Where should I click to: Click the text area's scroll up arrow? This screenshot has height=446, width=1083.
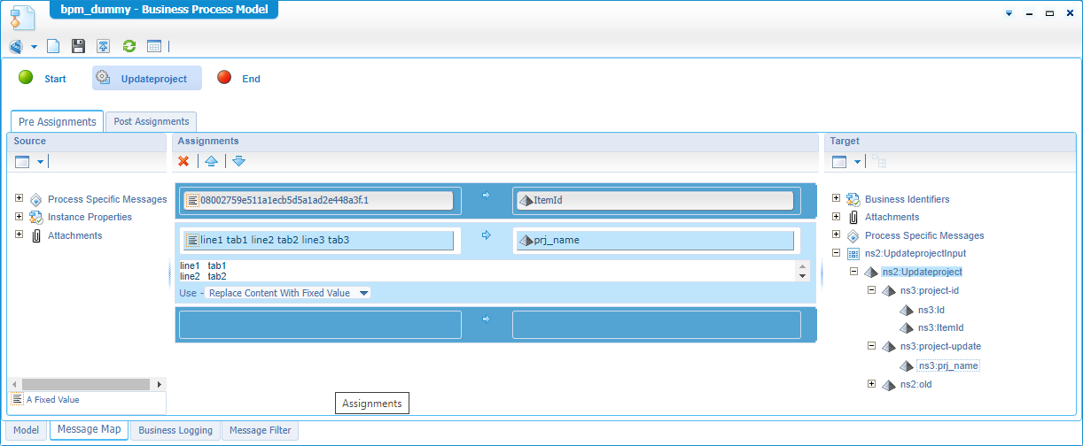803,265
